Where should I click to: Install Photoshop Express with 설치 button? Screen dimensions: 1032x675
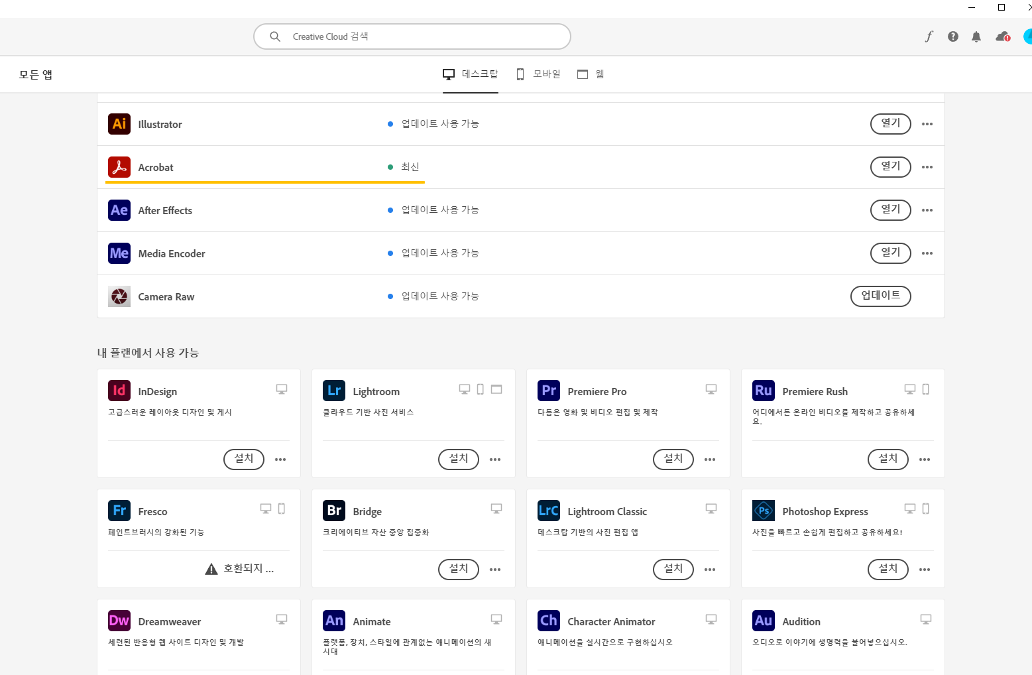(x=888, y=569)
